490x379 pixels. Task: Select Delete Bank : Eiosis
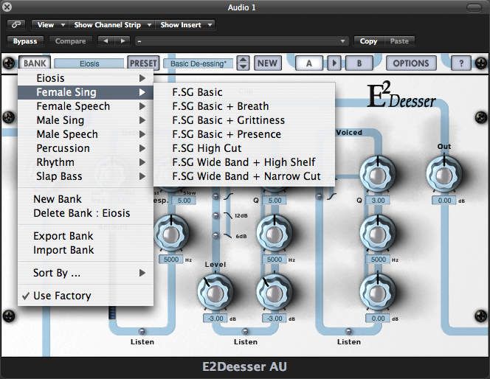tap(86, 213)
